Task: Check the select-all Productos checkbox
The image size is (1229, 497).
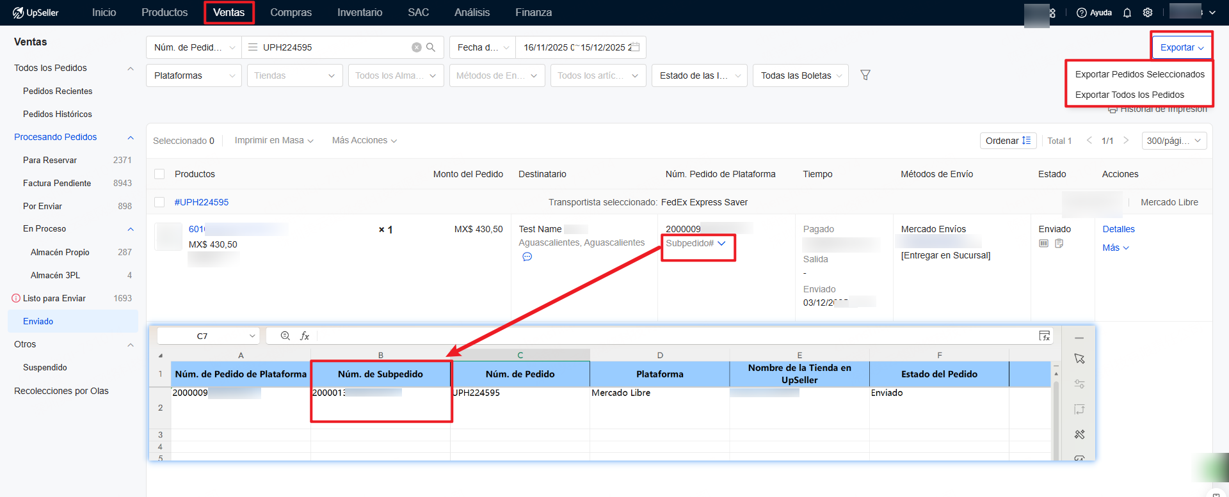Action: click(x=159, y=174)
